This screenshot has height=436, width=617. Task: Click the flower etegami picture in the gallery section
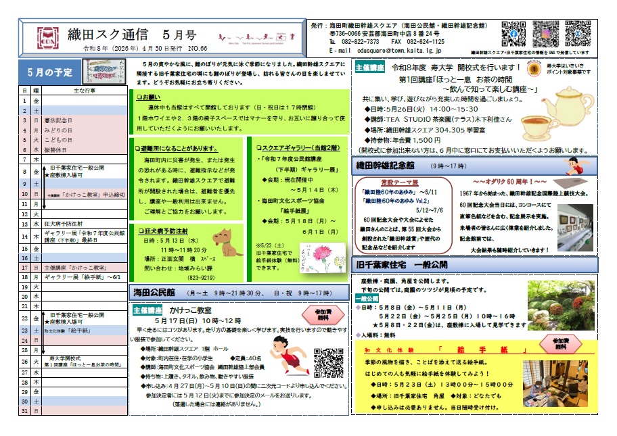point(323,258)
